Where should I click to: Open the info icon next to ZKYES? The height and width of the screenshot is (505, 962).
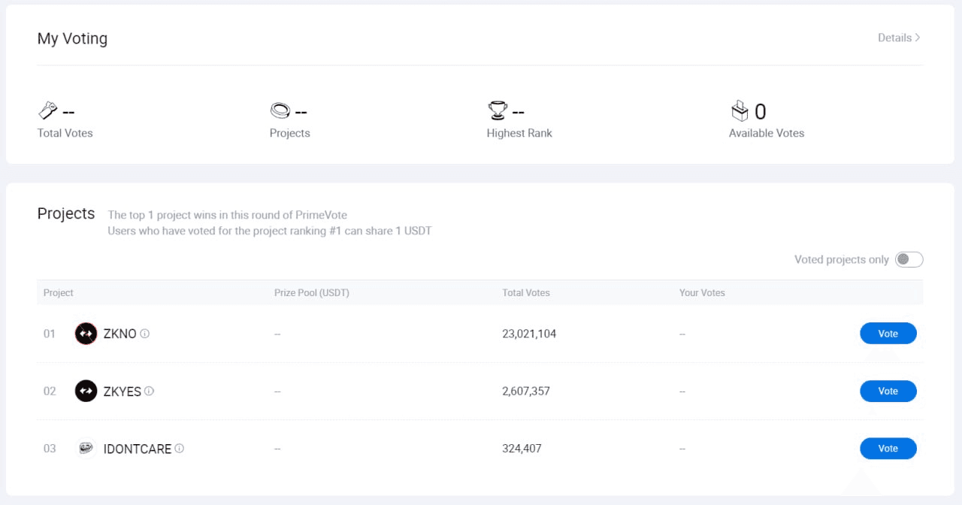[149, 391]
